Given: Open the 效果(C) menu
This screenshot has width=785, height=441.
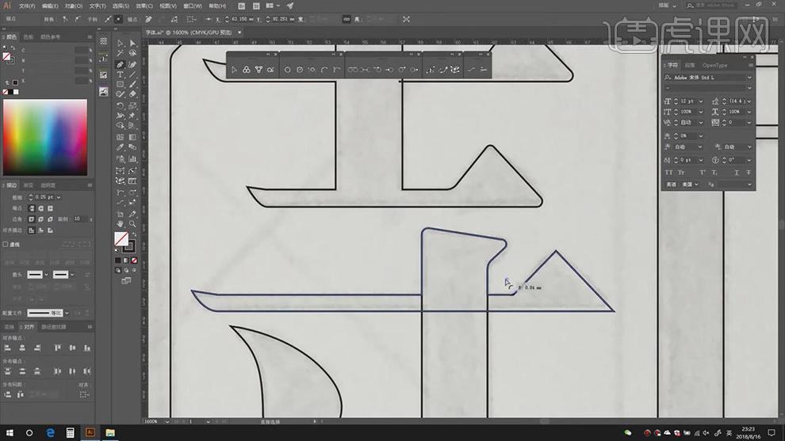Looking at the screenshot, I should pyautogui.click(x=144, y=6).
